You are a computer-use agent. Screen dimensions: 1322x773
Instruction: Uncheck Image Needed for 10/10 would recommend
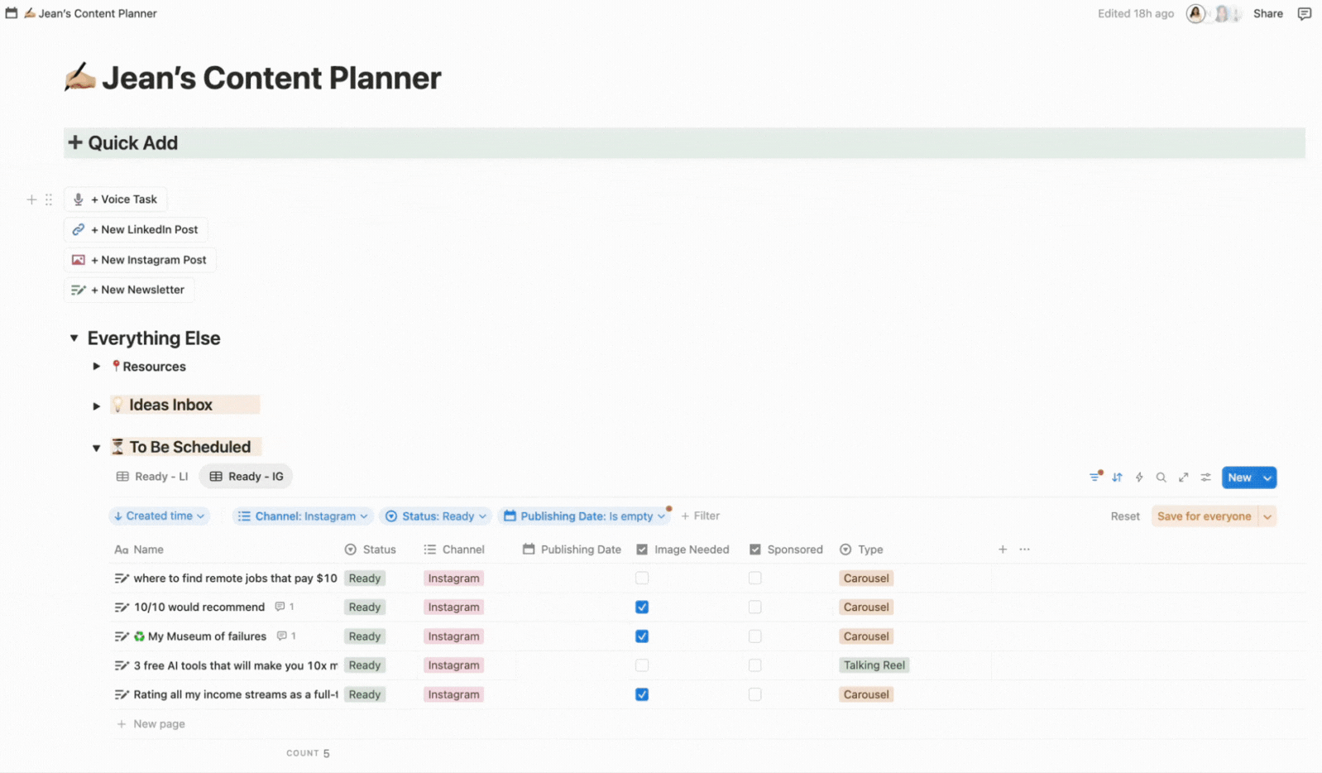pos(642,607)
